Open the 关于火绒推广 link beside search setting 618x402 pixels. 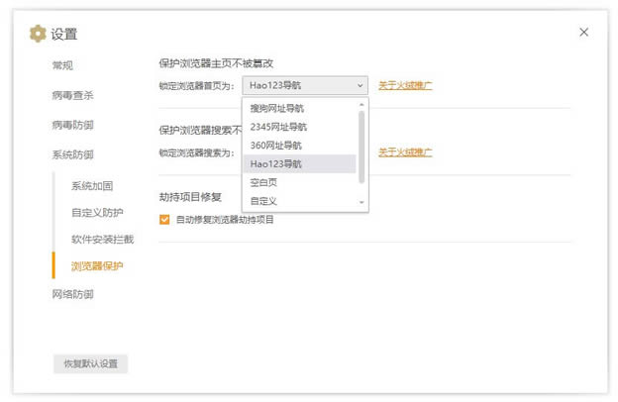click(405, 151)
